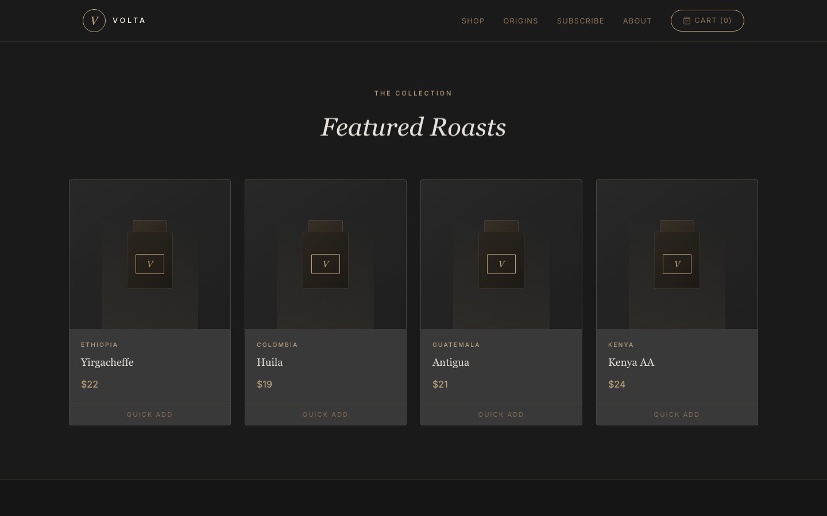Quick Add the Kenya AA coffee

[677, 414]
